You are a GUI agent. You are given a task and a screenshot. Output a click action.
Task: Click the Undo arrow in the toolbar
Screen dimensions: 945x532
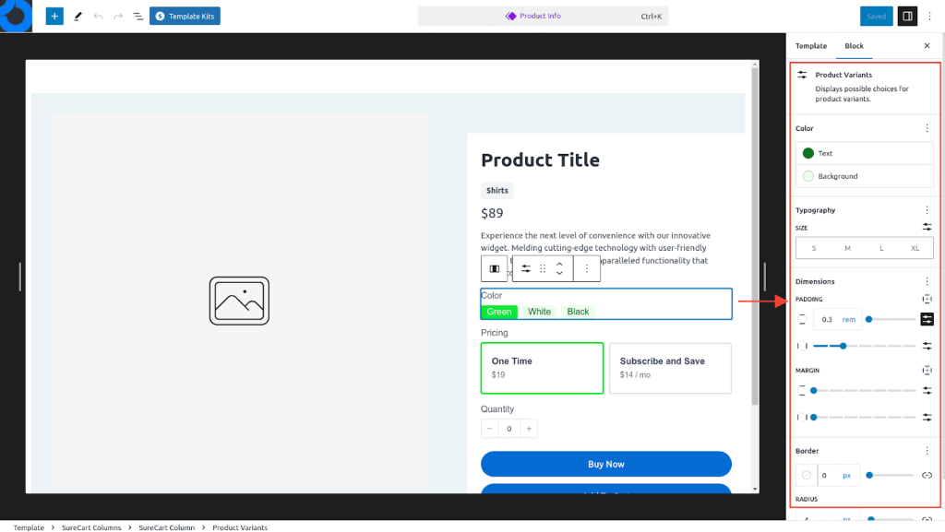tap(98, 17)
